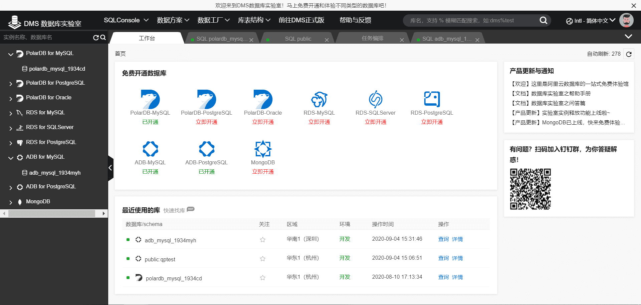641x305 pixels.
Task: Collapse the ADB for MySQL node
Action: tap(11, 158)
